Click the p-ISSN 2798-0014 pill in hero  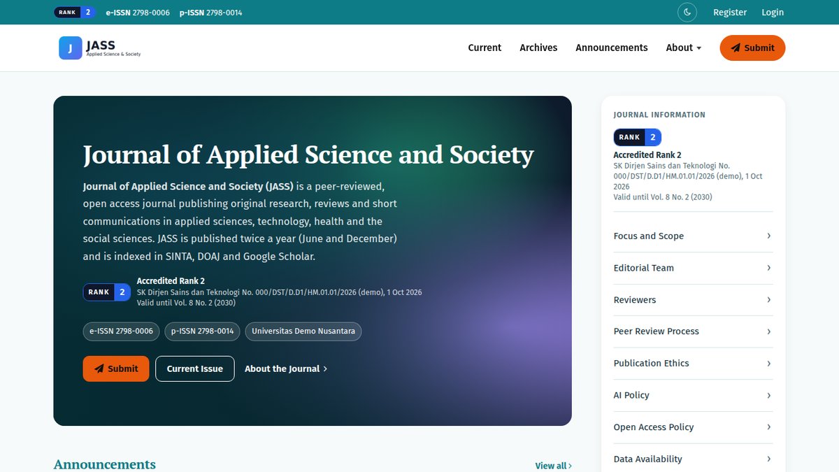click(x=203, y=331)
